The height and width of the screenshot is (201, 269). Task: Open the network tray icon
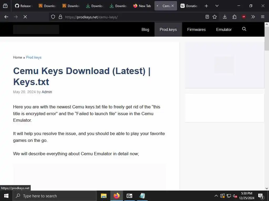point(229,196)
